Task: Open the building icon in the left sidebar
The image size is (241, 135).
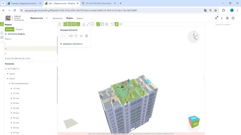Action: click(x=2, y=33)
